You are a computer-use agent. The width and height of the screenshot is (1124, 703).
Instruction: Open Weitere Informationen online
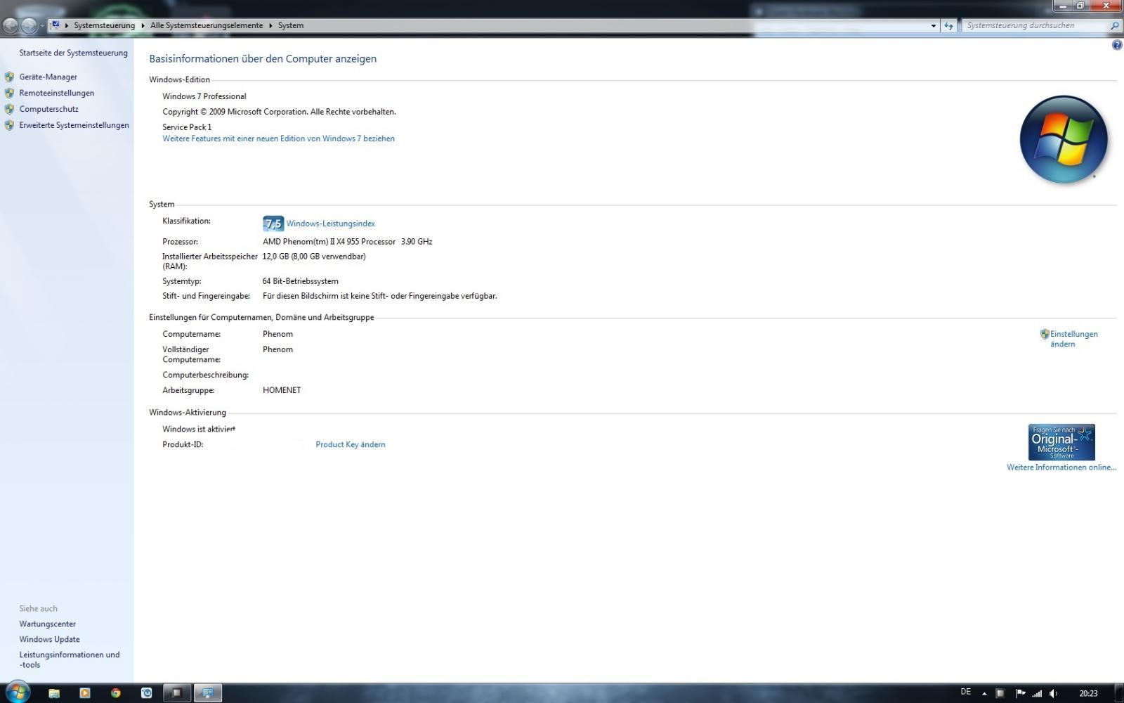point(1061,467)
